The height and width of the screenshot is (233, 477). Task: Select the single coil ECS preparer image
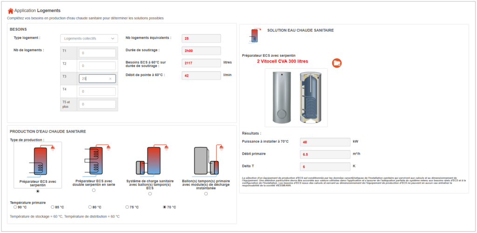coord(38,161)
